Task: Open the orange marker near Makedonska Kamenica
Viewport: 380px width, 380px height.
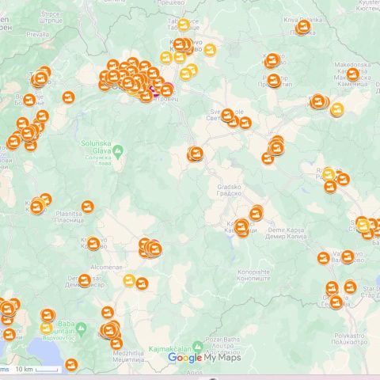Action: coord(353,74)
